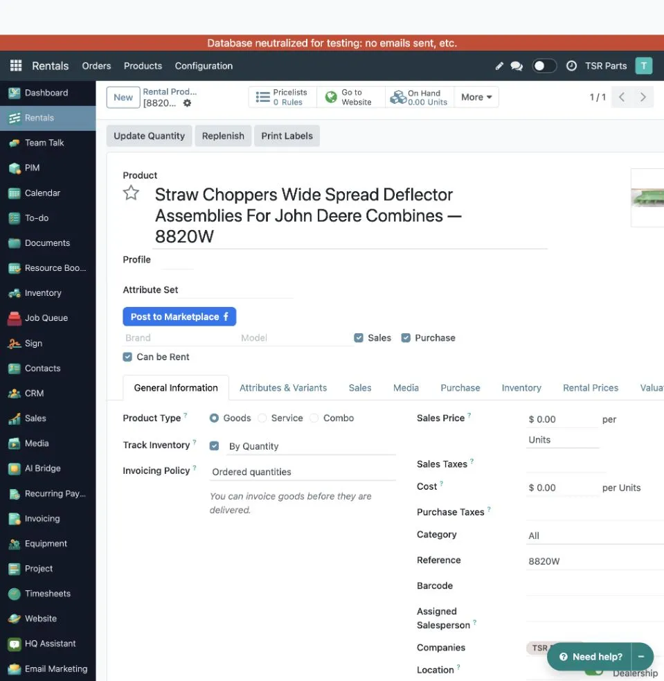The image size is (664, 681).
Task: Open the By Quantity tracking dropdown
Action: (x=311, y=446)
